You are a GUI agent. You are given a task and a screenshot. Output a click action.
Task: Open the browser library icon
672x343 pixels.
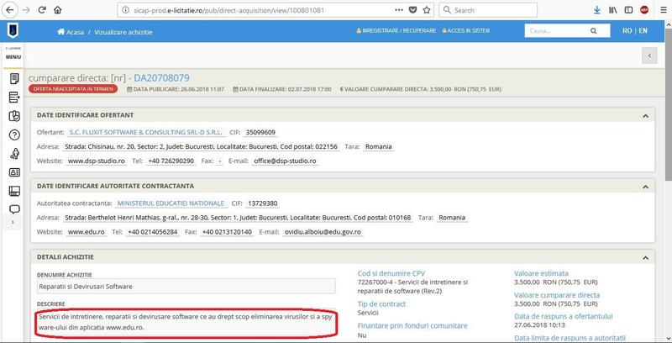(x=613, y=10)
